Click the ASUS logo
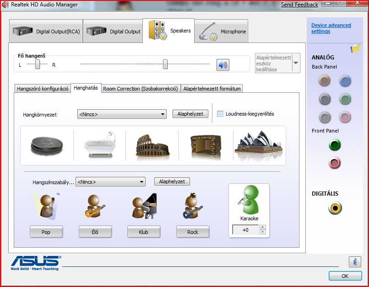Screen dimensions: 369x287 (x=36, y=263)
